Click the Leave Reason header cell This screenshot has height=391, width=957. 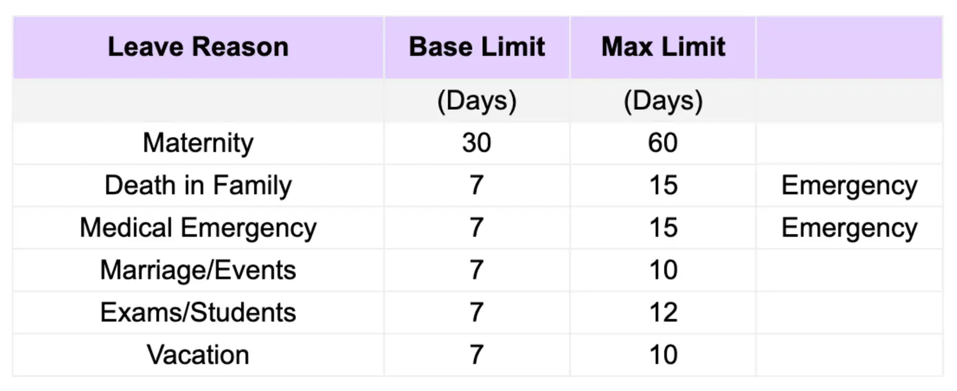tap(198, 47)
